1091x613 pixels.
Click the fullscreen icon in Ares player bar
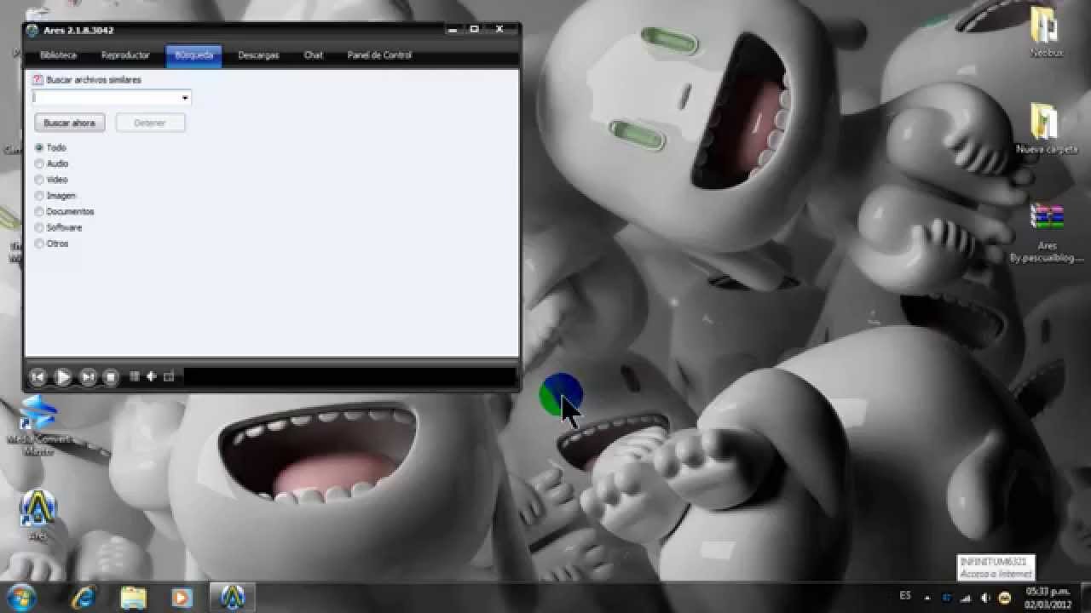click(x=168, y=376)
